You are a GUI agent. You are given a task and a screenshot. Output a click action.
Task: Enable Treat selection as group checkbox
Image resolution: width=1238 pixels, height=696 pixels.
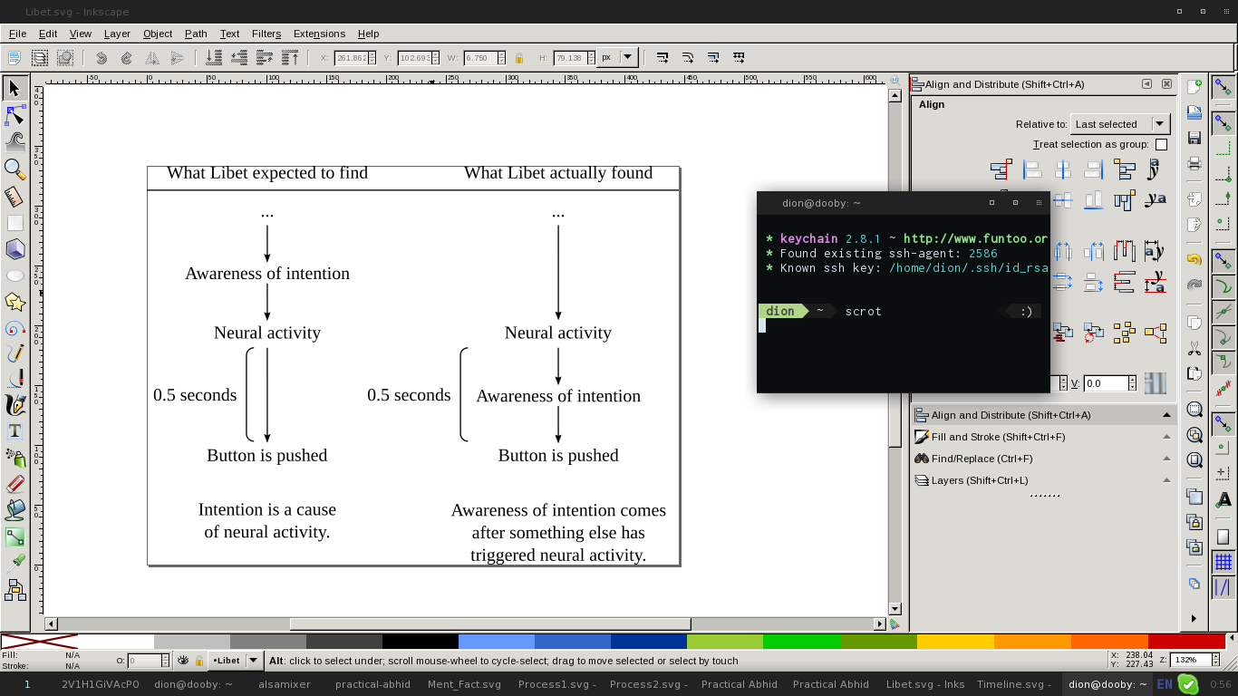pyautogui.click(x=1161, y=145)
